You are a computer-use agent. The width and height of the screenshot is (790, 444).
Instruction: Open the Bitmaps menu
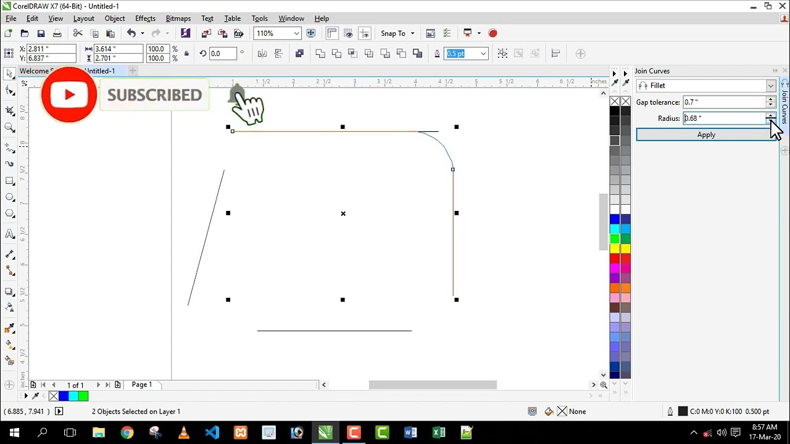click(x=178, y=18)
